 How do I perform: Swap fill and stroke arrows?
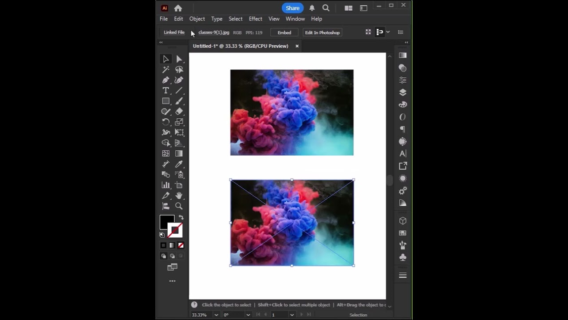[181, 217]
